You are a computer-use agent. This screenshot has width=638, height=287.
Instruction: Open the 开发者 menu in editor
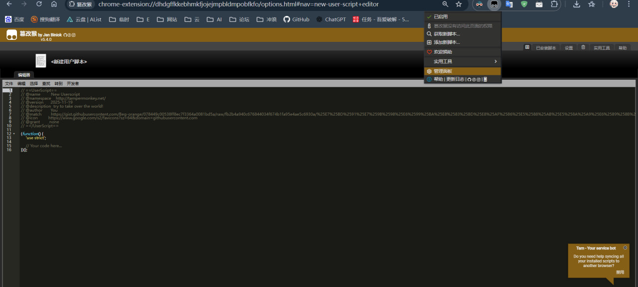click(73, 84)
